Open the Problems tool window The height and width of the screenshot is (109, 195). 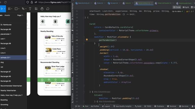[x=159, y=106]
